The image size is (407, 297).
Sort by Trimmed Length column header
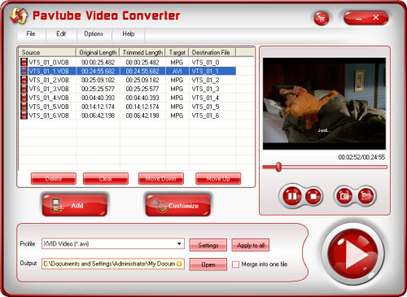[x=142, y=52]
